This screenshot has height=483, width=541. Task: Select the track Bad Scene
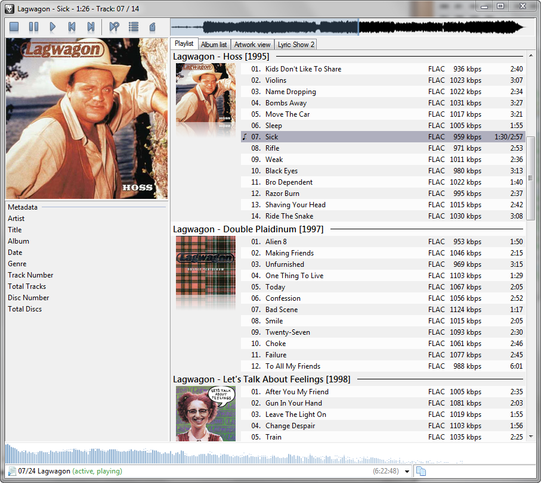point(383,309)
